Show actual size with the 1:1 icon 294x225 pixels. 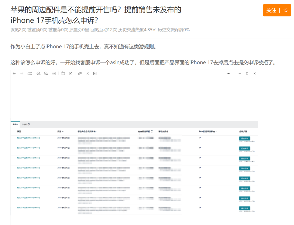coord(54,74)
